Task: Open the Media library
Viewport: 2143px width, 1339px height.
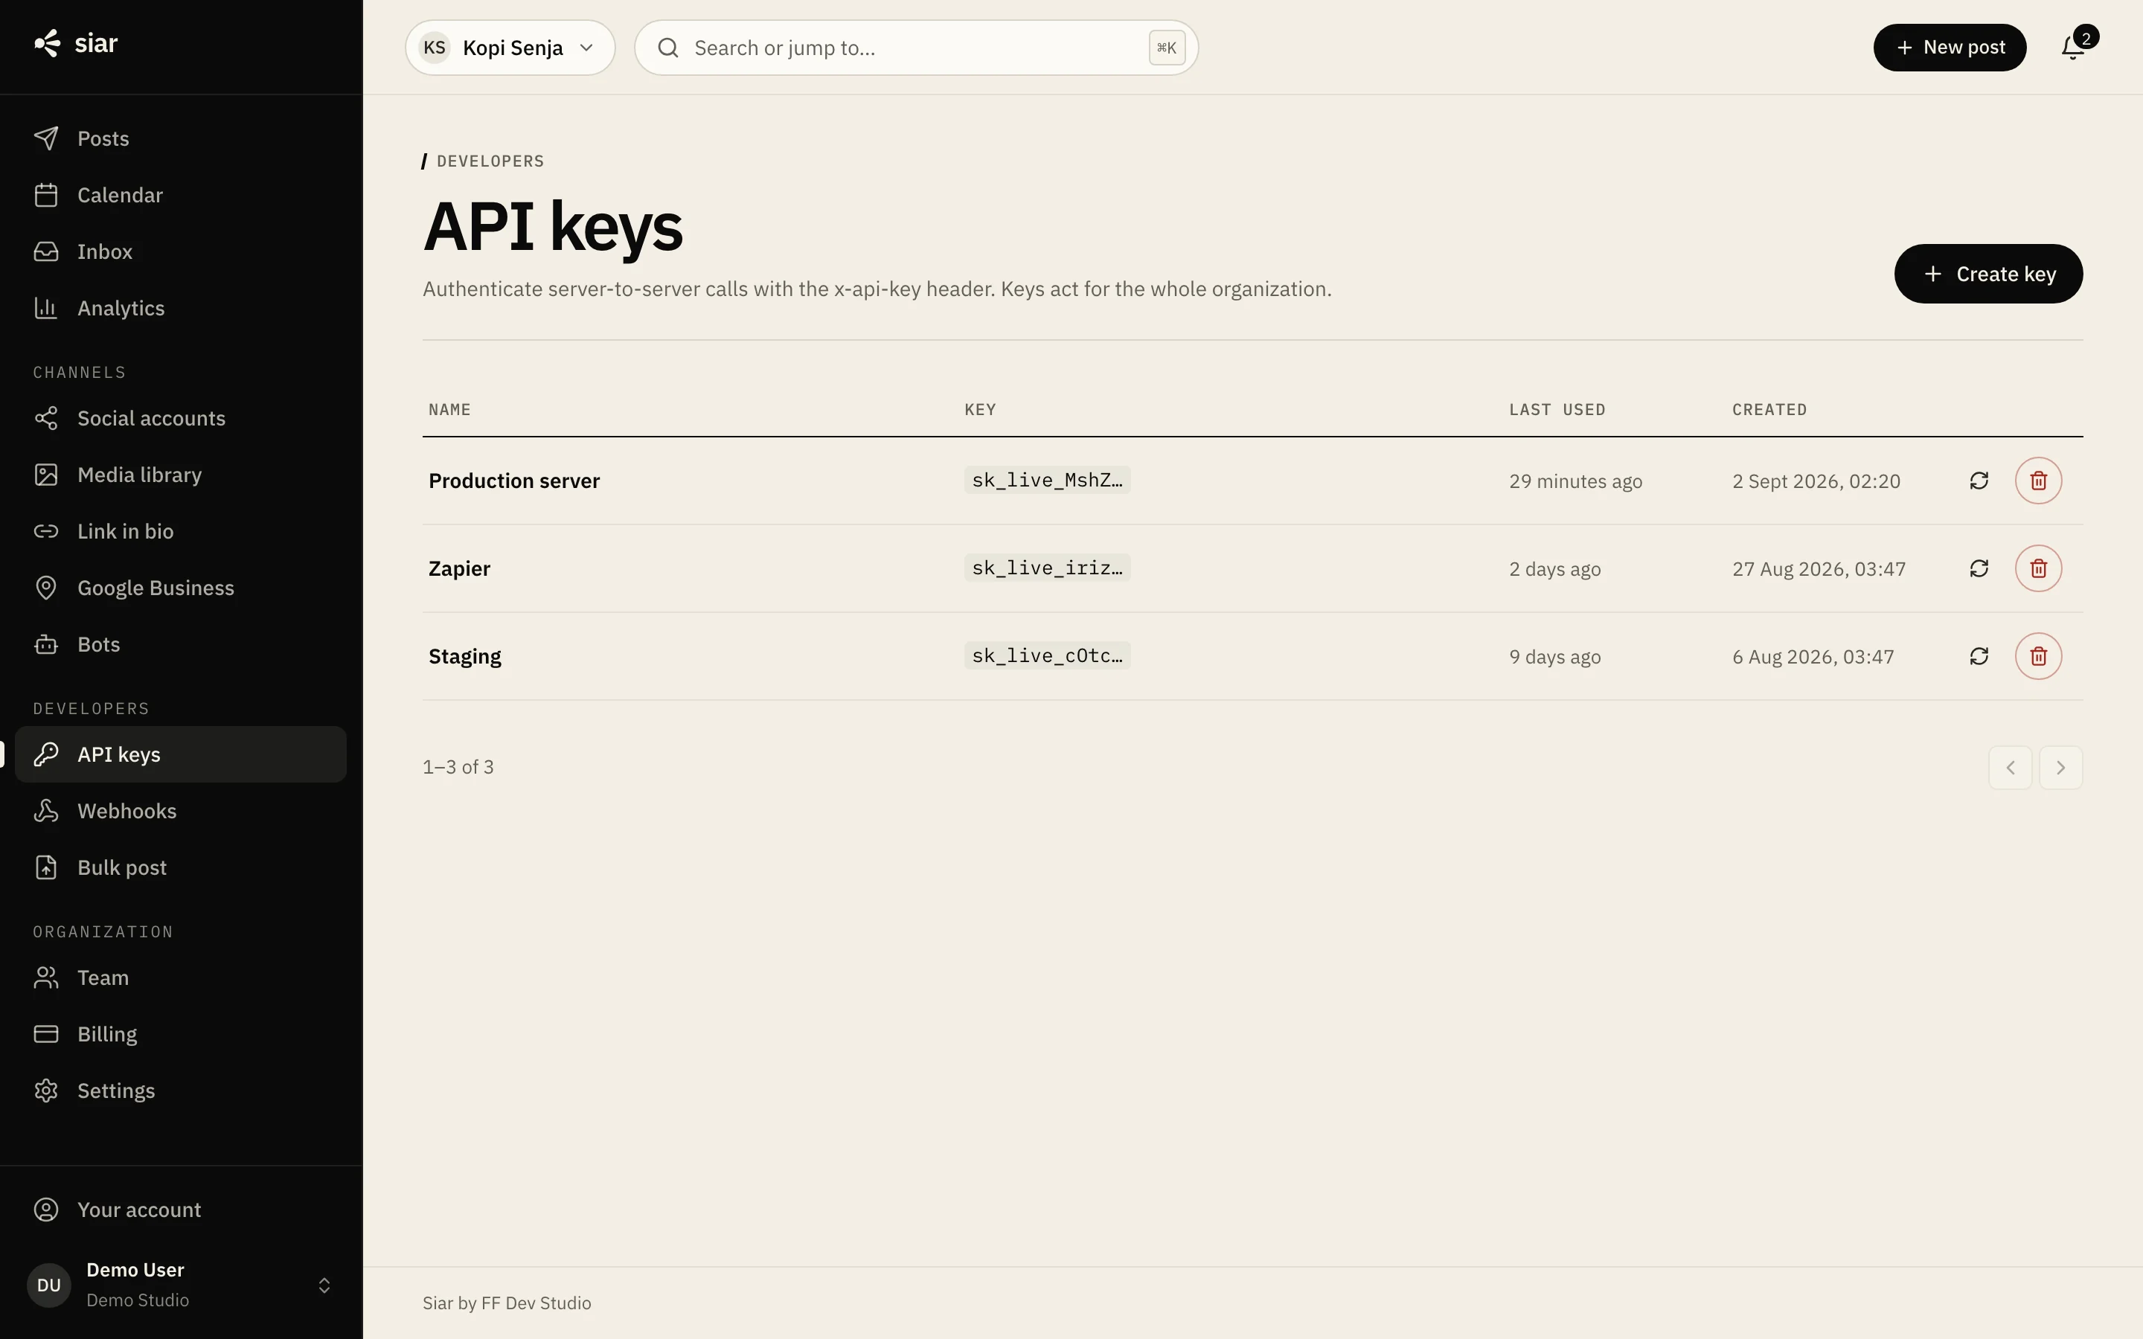Action: 181,475
